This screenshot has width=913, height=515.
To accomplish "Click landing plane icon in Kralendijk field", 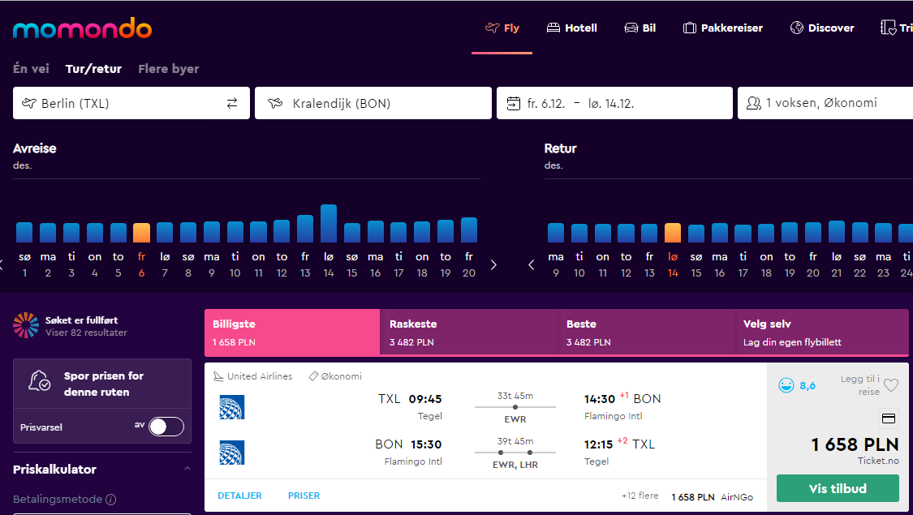I will pyautogui.click(x=275, y=104).
